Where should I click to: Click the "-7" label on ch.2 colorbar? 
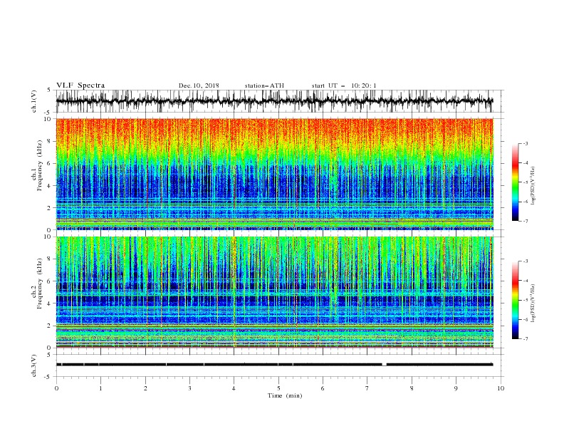click(x=526, y=339)
